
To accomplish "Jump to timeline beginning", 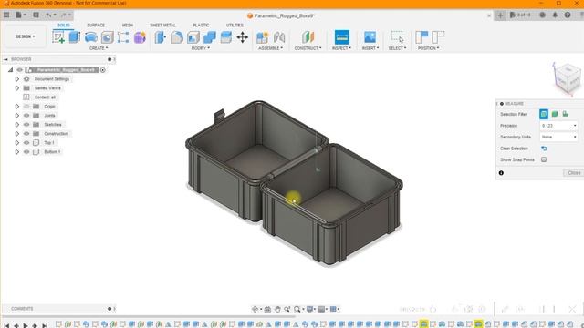I will 6,326.
